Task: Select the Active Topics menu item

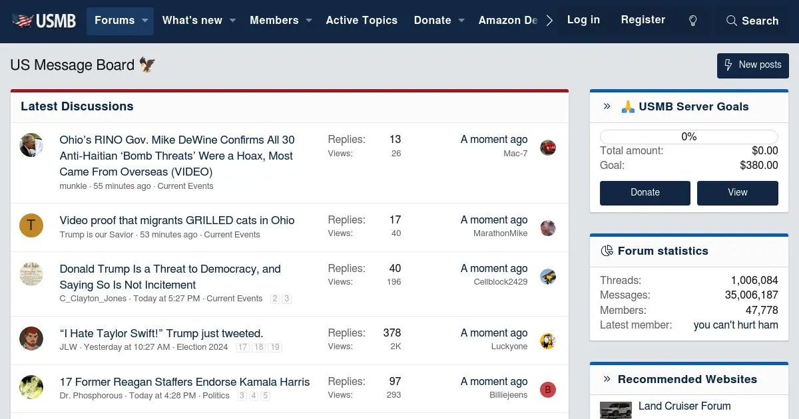Action: (x=362, y=21)
